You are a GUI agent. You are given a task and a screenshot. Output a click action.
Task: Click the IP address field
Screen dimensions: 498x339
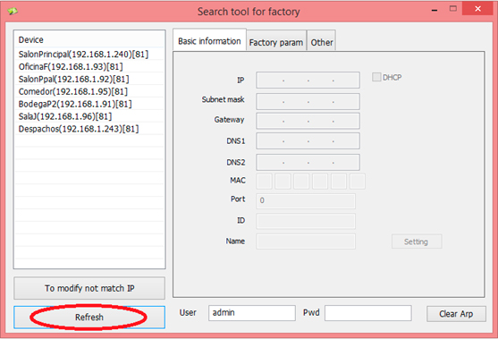click(x=308, y=81)
